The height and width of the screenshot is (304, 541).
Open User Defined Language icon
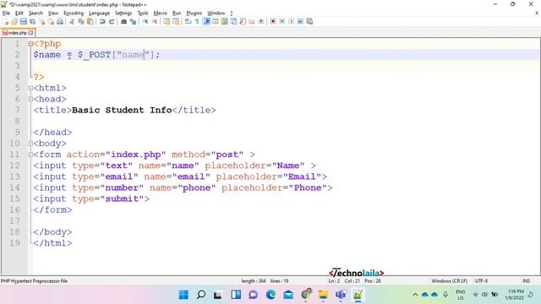coord(216,21)
